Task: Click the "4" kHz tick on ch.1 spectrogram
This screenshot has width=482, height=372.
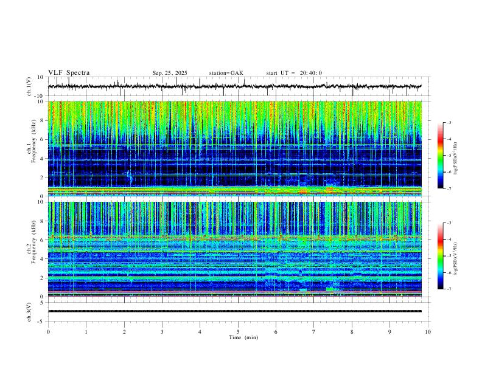Action: click(42, 159)
